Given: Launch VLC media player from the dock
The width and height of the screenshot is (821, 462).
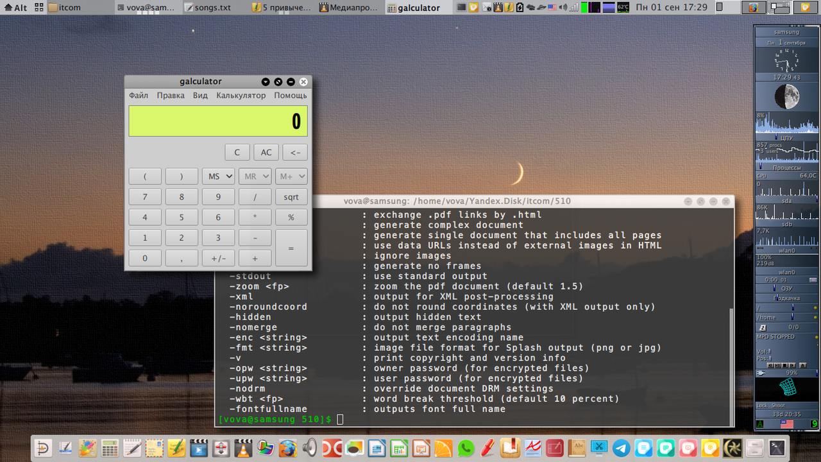Looking at the screenshot, I should (x=243, y=447).
